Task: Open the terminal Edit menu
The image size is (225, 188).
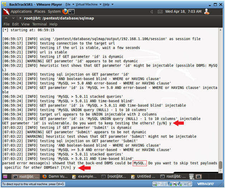Action: pos(15,24)
